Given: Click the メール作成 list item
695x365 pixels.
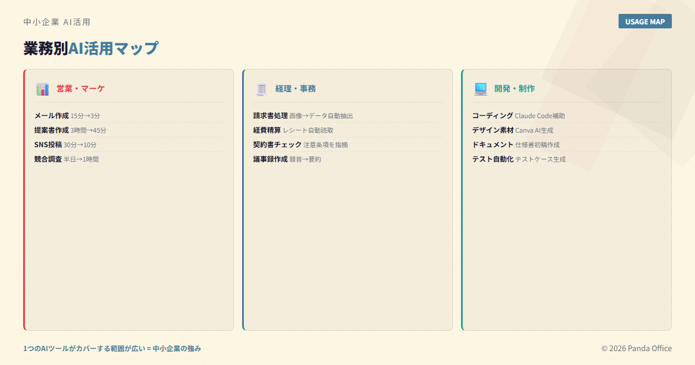Looking at the screenshot, I should [x=67, y=116].
